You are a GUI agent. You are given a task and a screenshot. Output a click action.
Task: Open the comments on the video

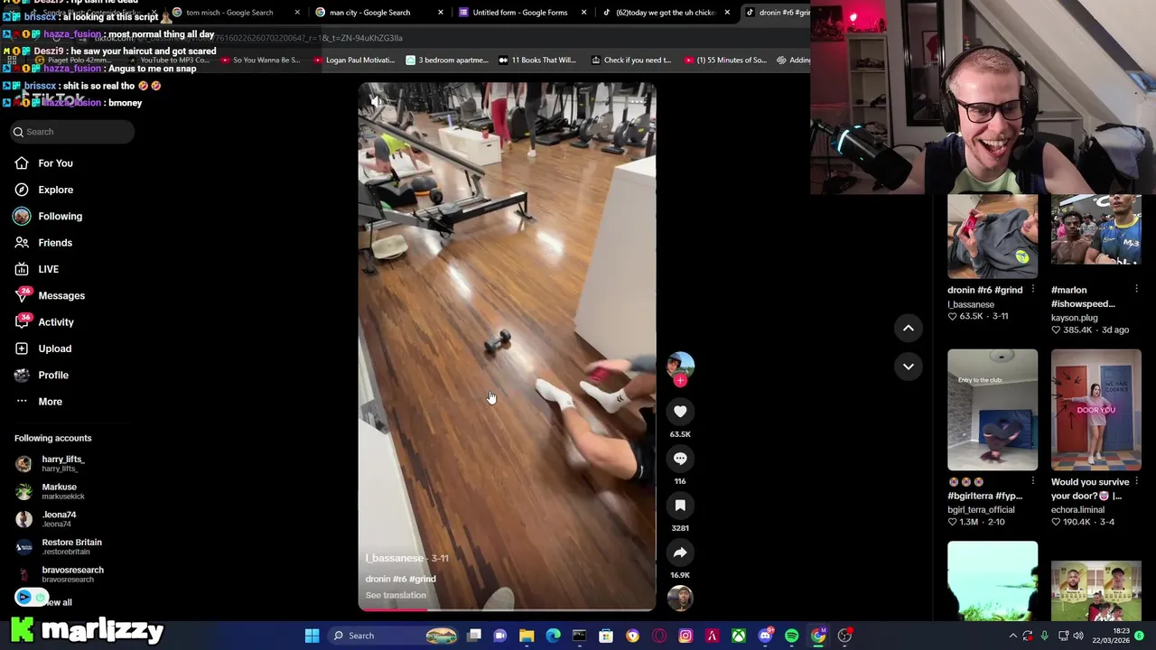[680, 459]
